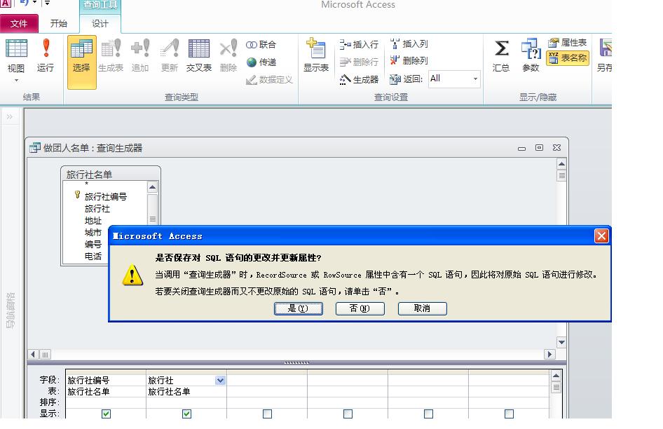The height and width of the screenshot is (429, 663).
Task: Open the quick access toolbar customize arrow
Action: coord(48,3)
